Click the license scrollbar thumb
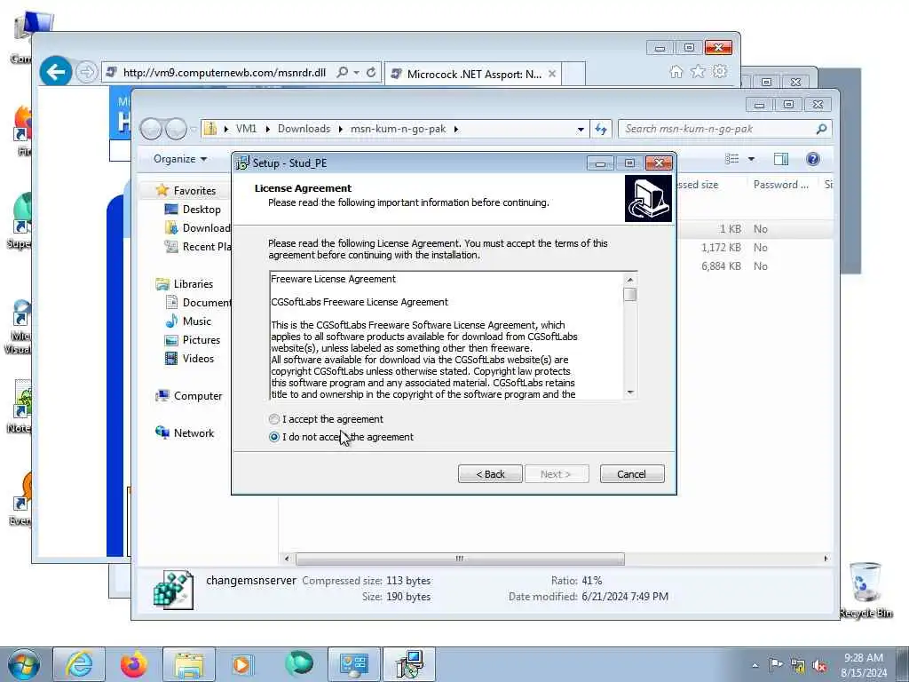 [x=630, y=295]
